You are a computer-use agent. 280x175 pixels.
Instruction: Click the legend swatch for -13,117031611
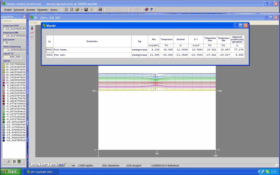pyautogui.click(x=4, y=127)
